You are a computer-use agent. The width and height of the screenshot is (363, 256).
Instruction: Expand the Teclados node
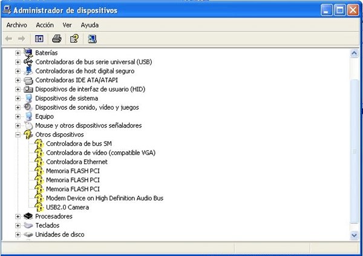18,225
